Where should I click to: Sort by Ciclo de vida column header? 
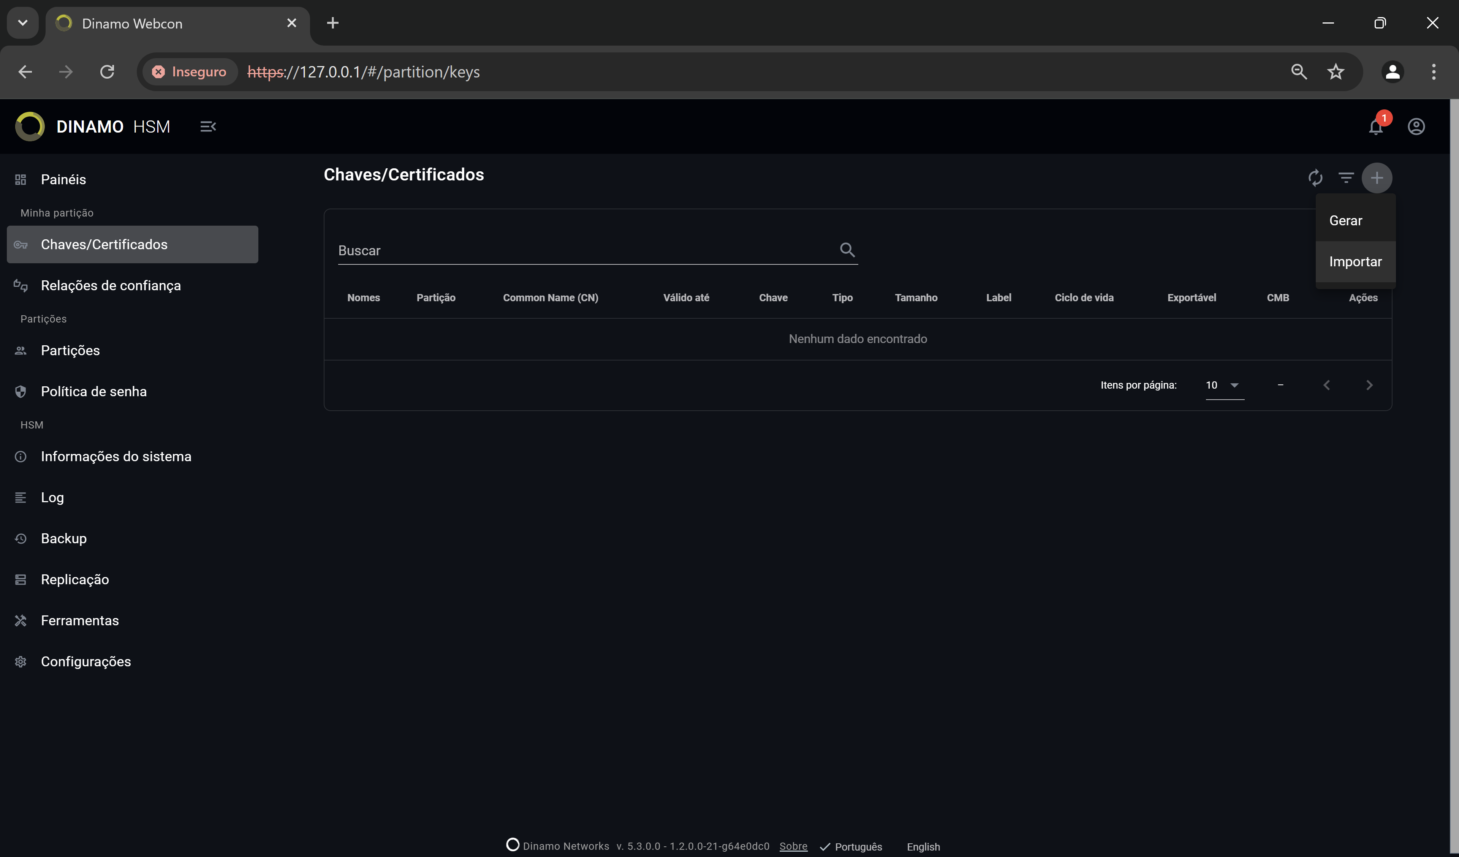(x=1084, y=298)
